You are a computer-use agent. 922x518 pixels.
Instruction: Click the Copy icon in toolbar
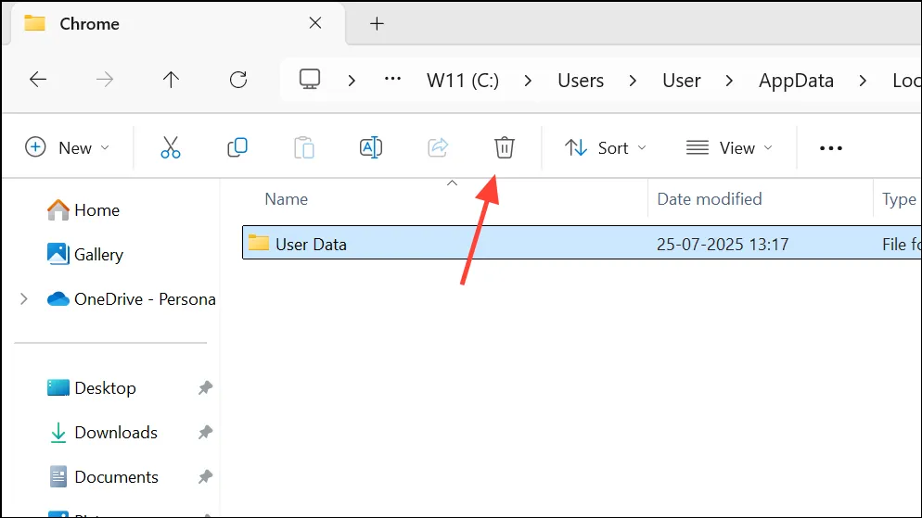coord(237,147)
